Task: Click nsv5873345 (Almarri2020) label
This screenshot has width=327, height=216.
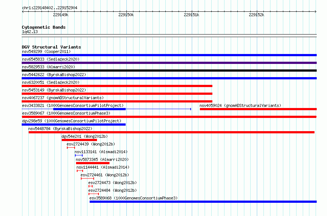Action: [x=102, y=159]
